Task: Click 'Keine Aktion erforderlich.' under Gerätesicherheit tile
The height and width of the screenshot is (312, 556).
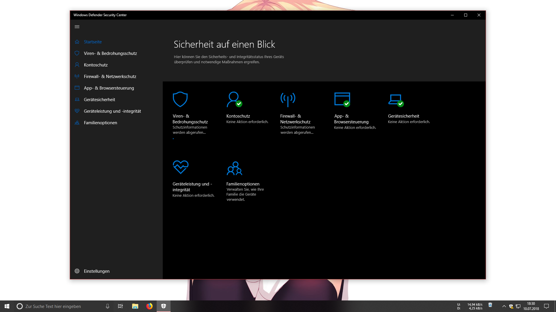Action: point(409,122)
